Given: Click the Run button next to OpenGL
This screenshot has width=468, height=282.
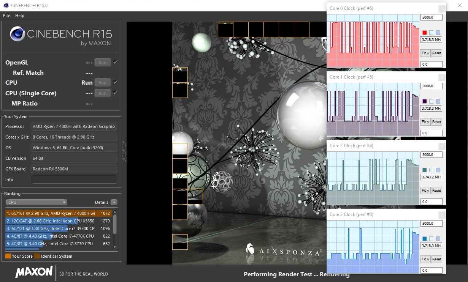Looking at the screenshot, I should coord(102,63).
